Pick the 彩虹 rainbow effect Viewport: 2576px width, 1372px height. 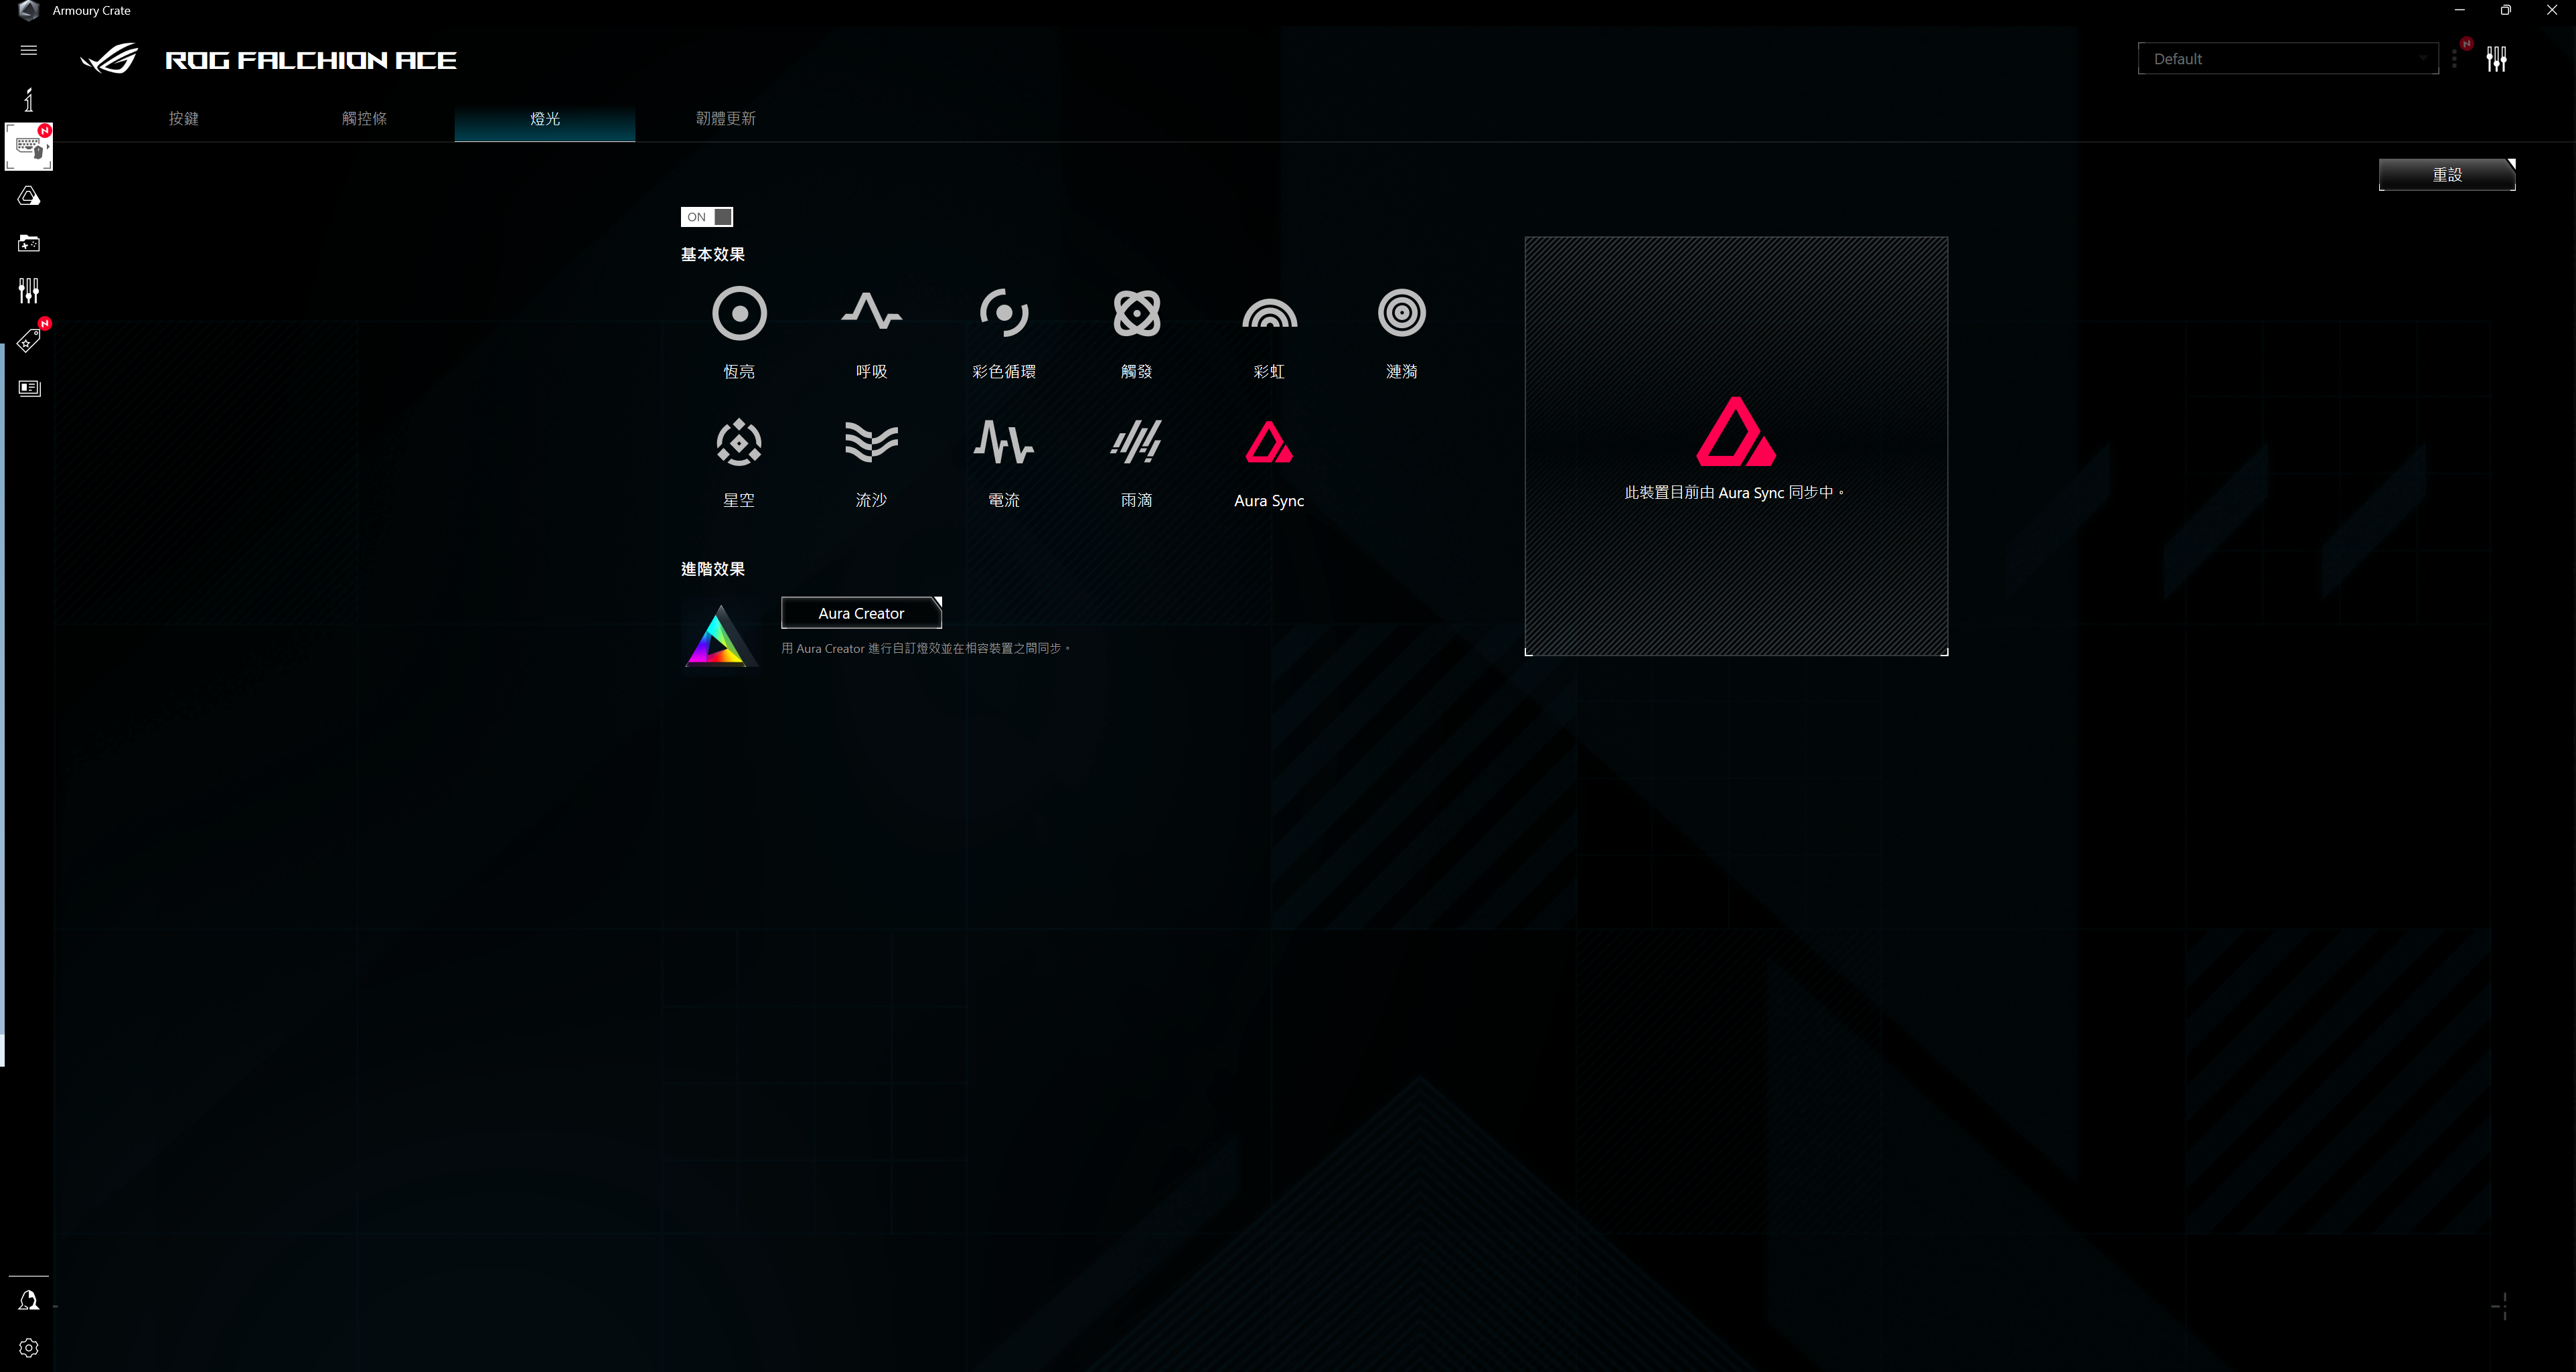pos(1269,314)
